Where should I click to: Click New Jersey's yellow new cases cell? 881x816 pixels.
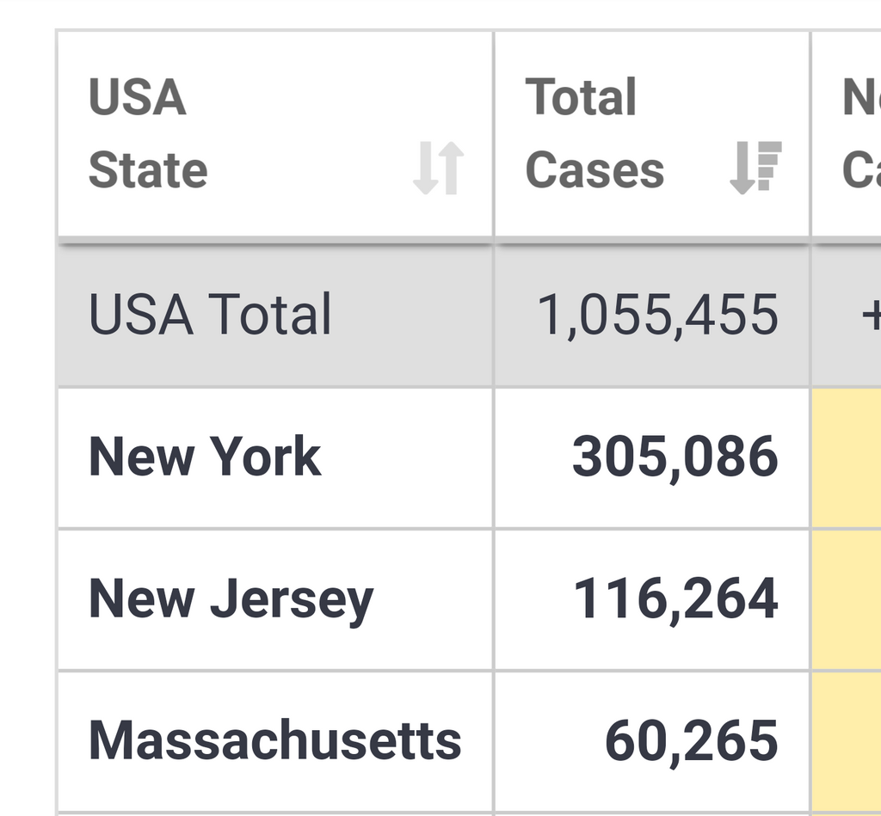click(847, 600)
